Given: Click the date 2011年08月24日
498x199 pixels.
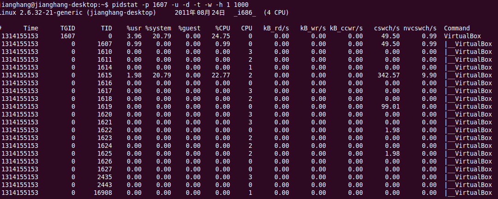Looking at the screenshot, I should pos(200,13).
